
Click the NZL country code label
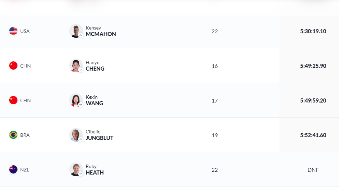click(25, 170)
